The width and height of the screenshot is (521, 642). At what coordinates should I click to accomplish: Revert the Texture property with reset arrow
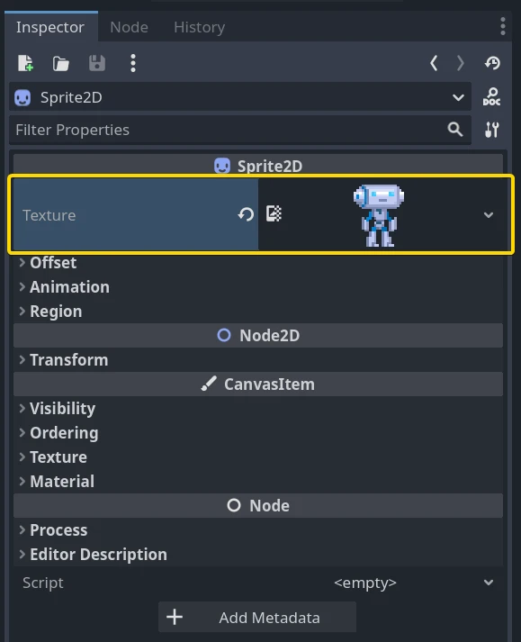[246, 214]
